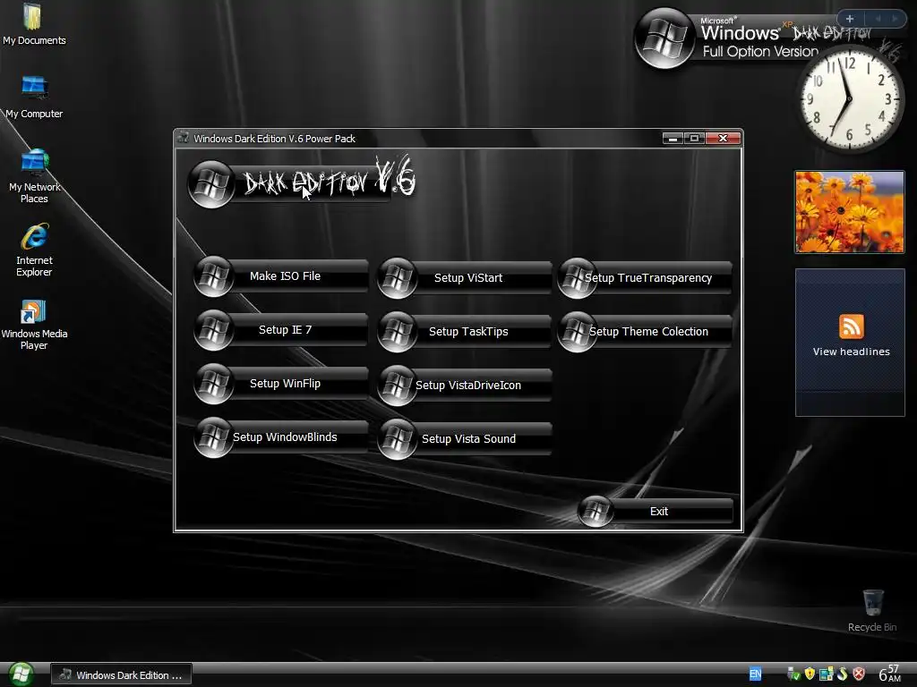
Task: Launch Setup IE 7
Action: 281,330
